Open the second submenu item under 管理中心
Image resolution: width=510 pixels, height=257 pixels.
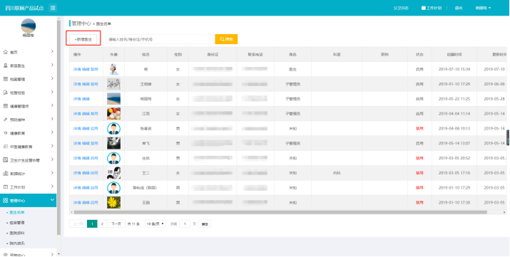(x=17, y=223)
